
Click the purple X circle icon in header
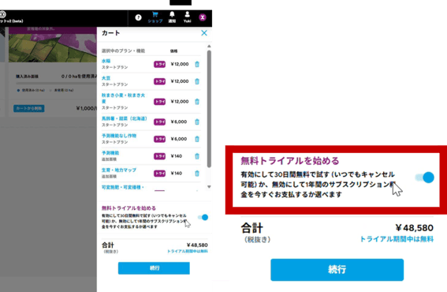click(x=203, y=17)
